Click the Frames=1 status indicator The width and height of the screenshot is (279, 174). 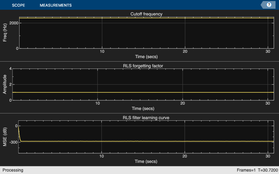click(x=246, y=170)
